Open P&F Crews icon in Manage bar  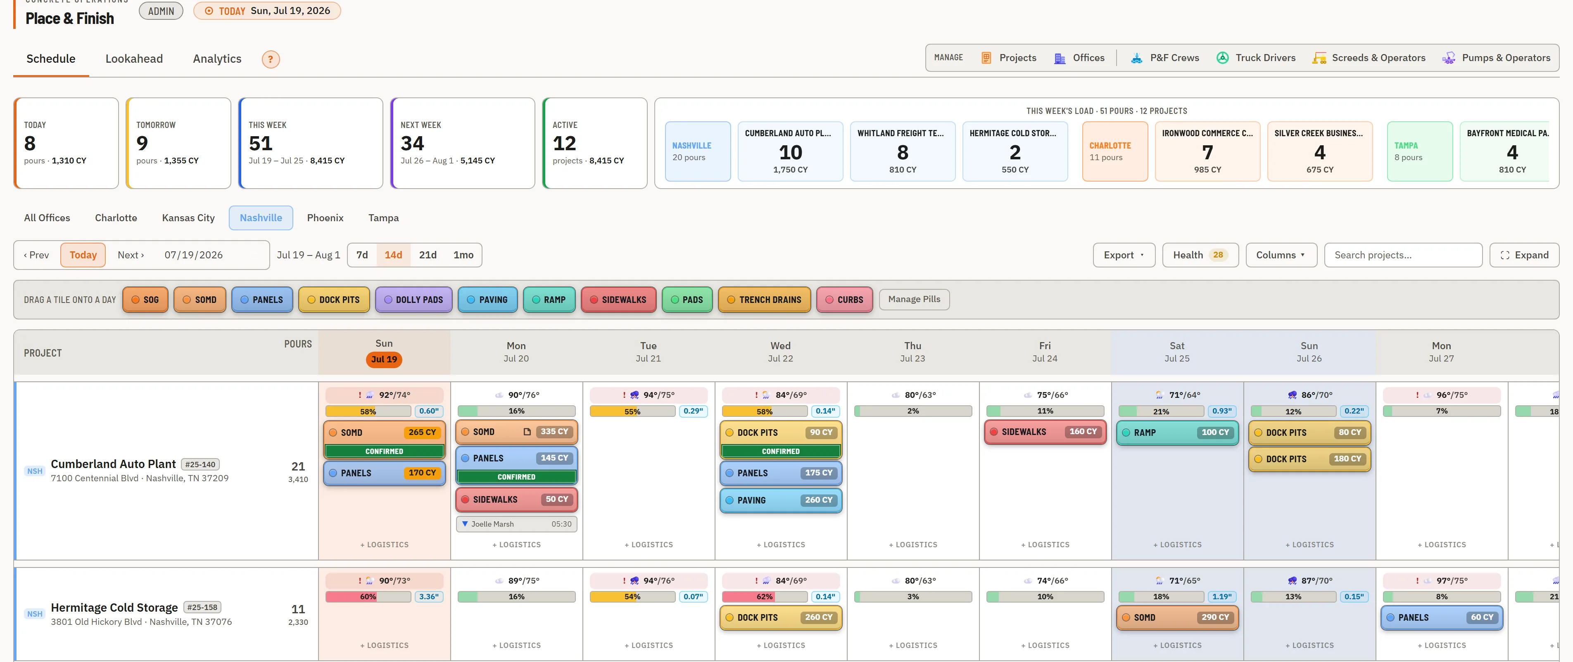tap(1136, 58)
